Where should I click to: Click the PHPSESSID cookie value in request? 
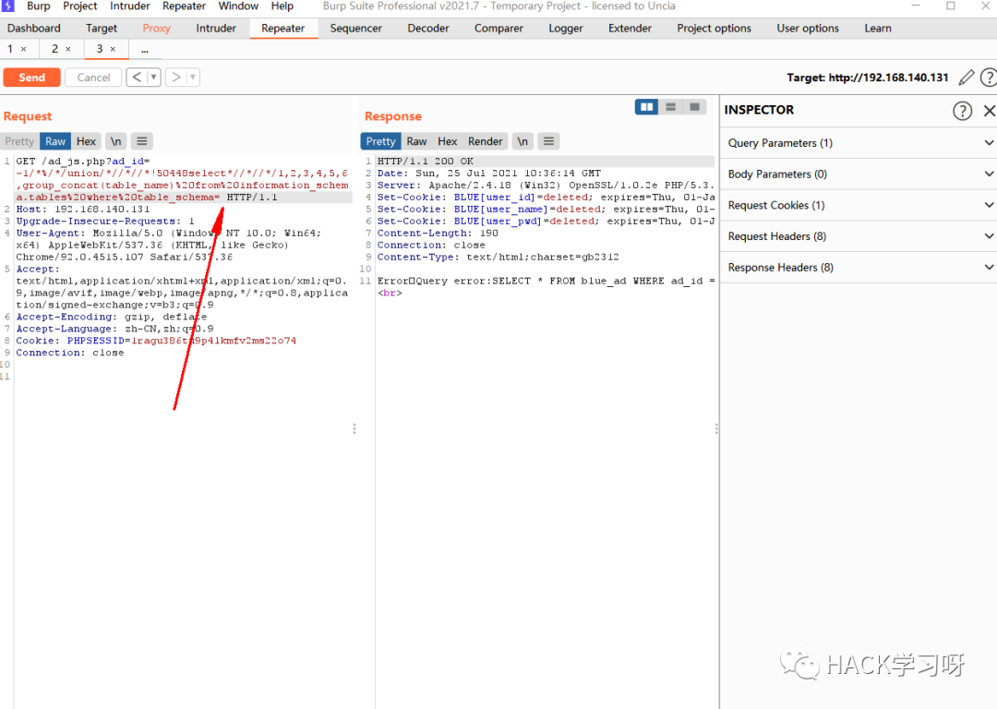tap(213, 341)
